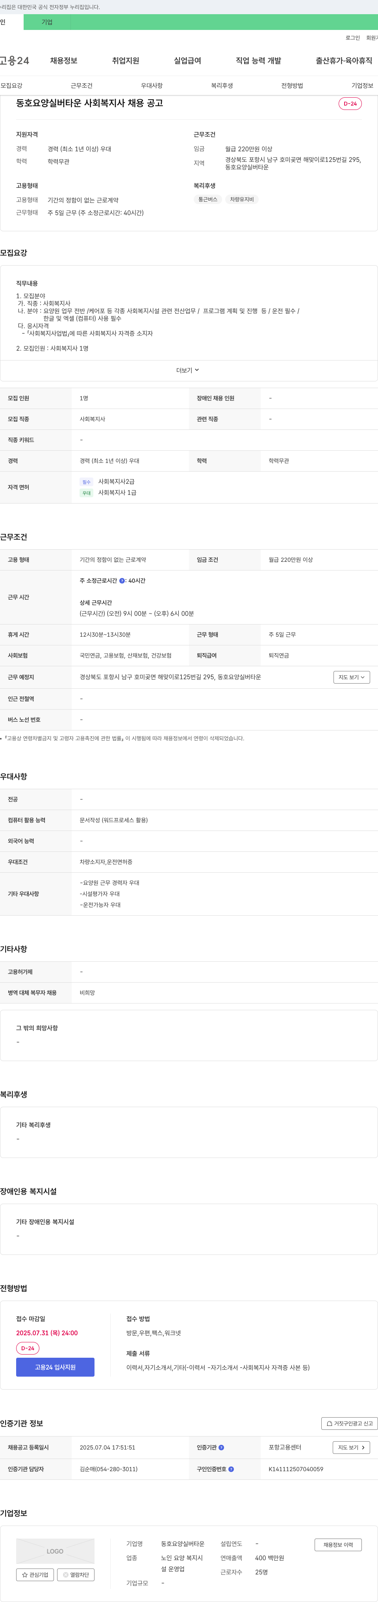
Task: Click contact 김순애(054-280-3011)
Action: (108, 1469)
